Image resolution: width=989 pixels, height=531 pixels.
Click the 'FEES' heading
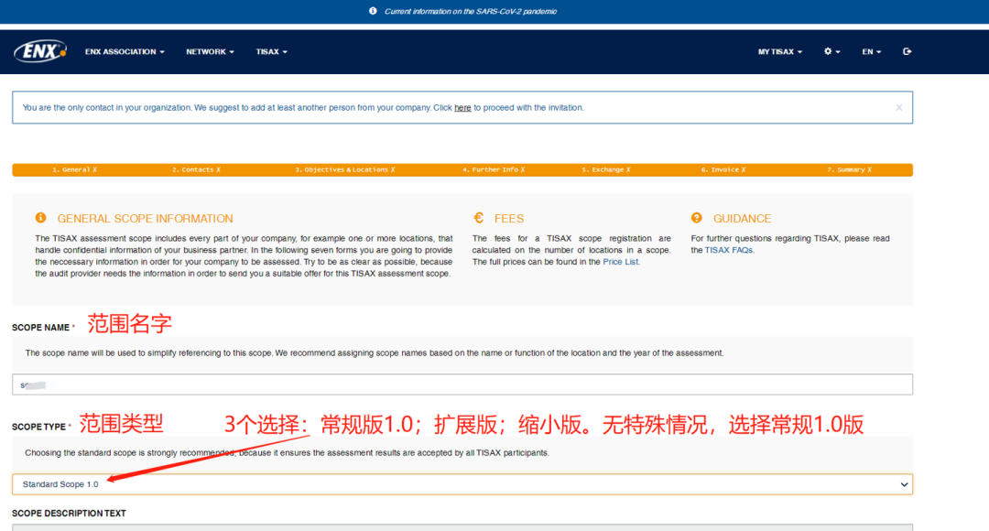click(509, 218)
